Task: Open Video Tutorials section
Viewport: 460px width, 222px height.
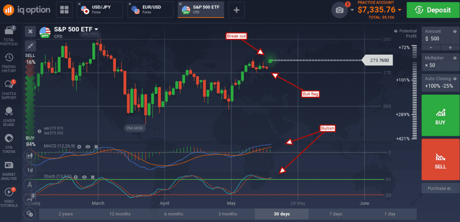Action: pos(9,198)
